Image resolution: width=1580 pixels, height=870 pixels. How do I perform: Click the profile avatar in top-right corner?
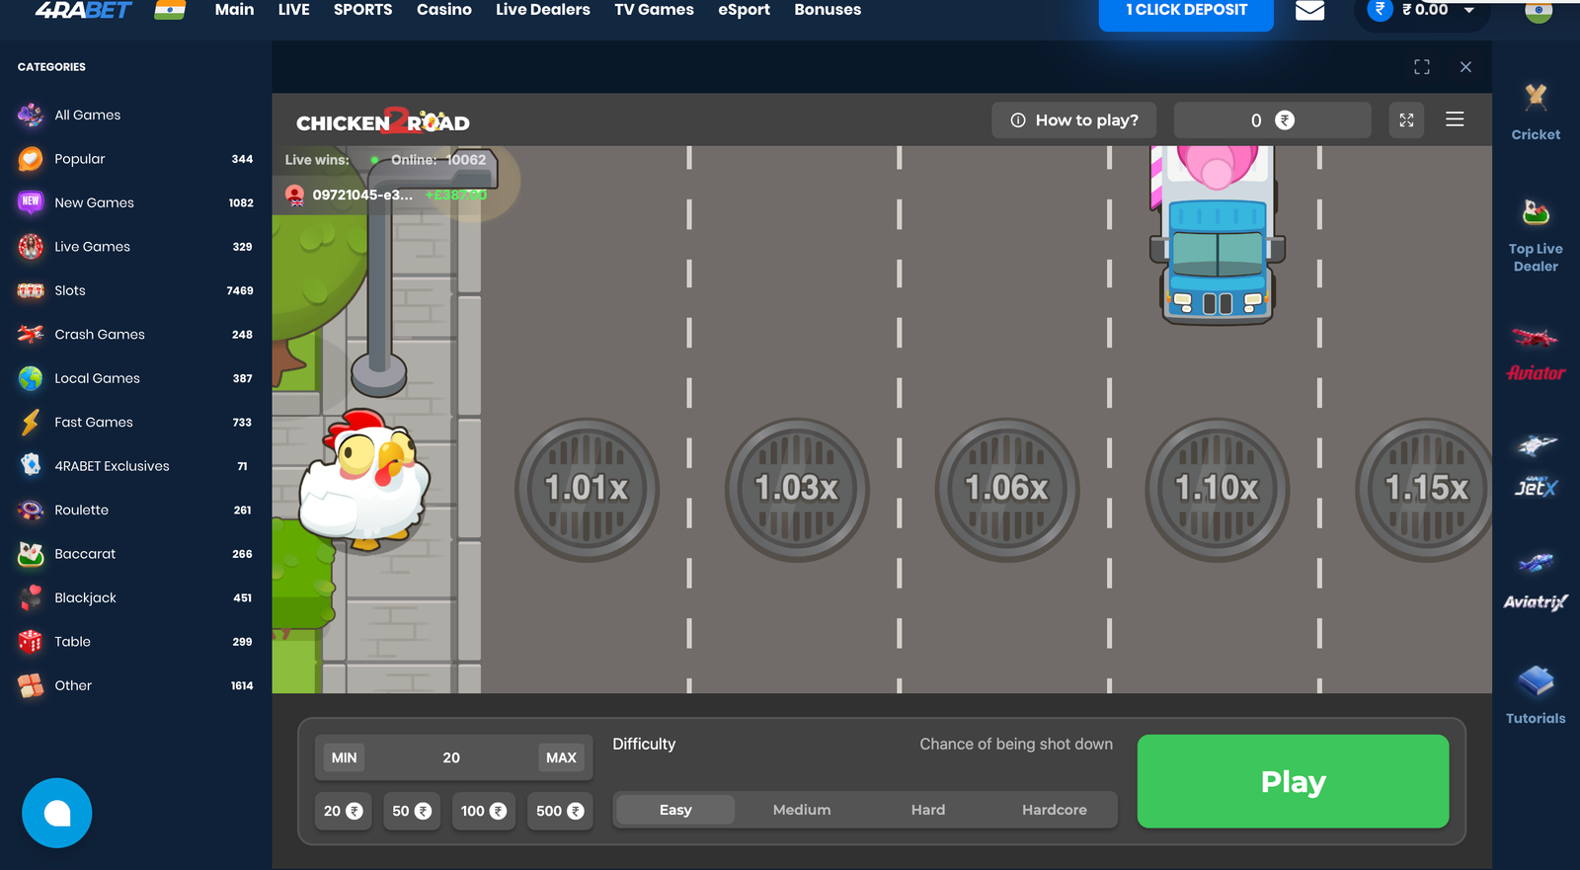tap(1539, 10)
